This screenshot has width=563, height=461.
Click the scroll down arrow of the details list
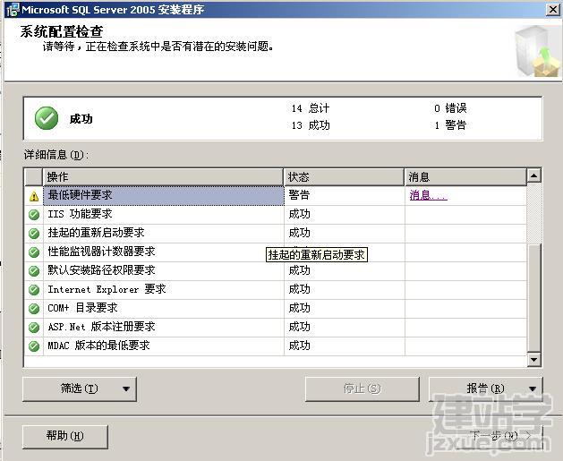coord(534,359)
